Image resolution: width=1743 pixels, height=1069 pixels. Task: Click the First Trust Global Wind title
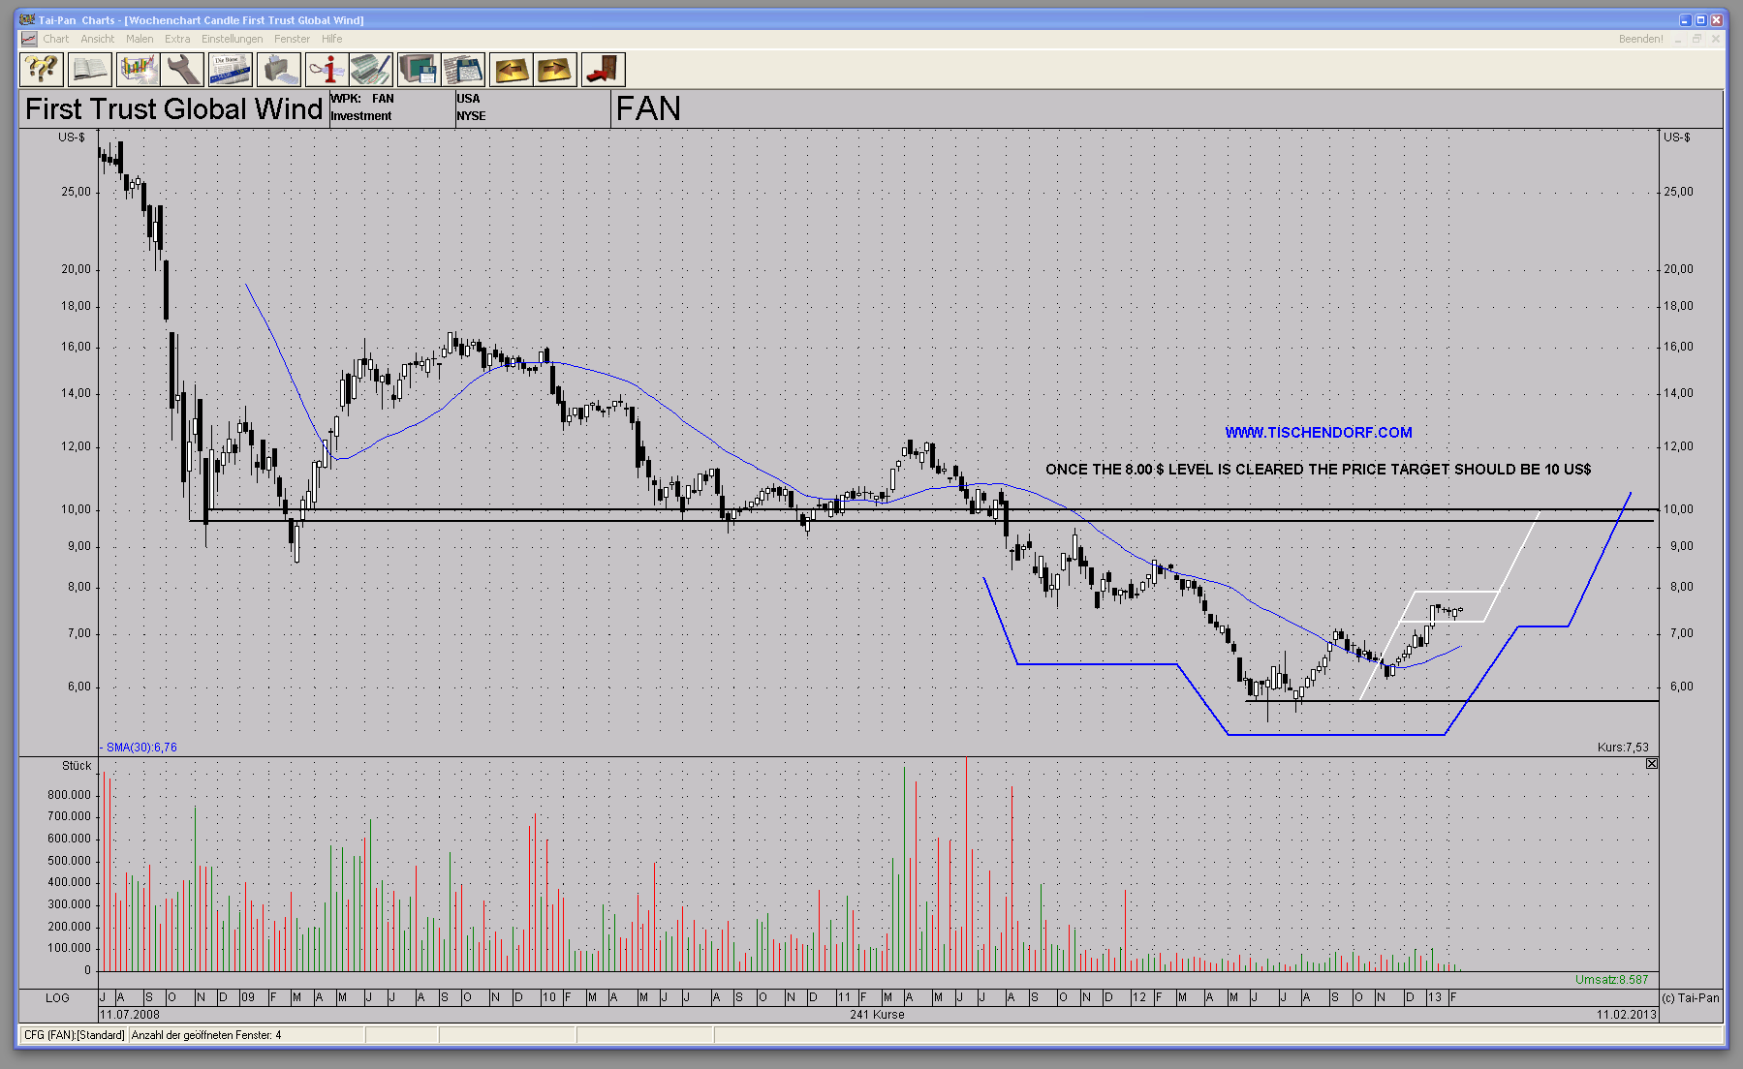pos(173,108)
